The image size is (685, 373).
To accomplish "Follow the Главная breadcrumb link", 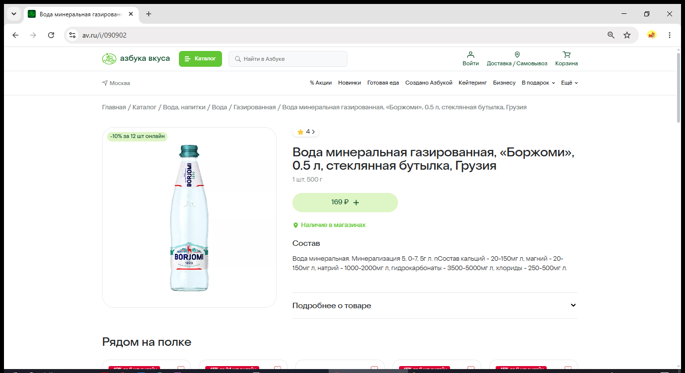I will (x=114, y=107).
